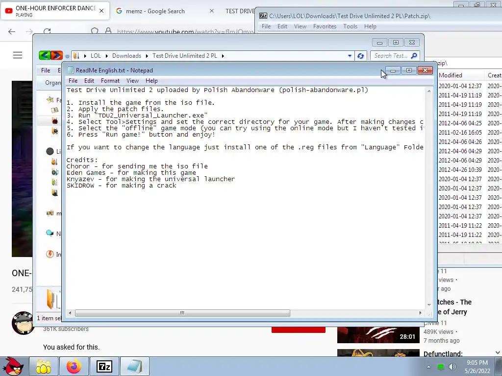Click the Firefox tracking protection shield icon
This screenshot has height=376, width=502.
95,31
